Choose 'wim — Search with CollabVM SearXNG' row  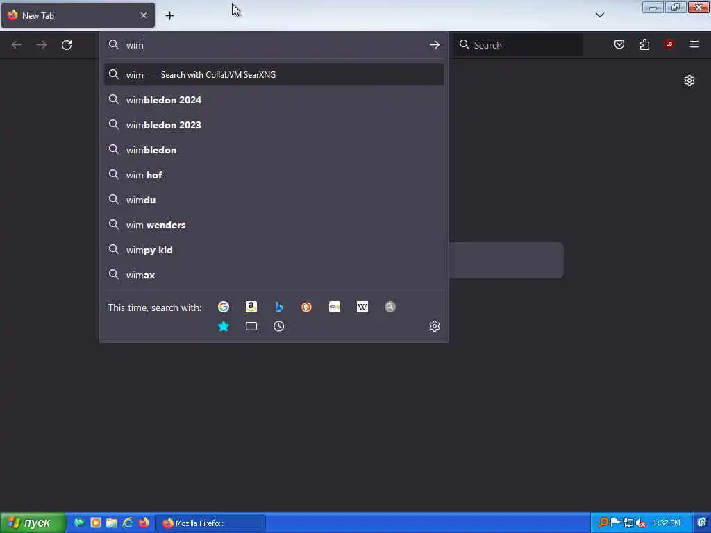[274, 75]
